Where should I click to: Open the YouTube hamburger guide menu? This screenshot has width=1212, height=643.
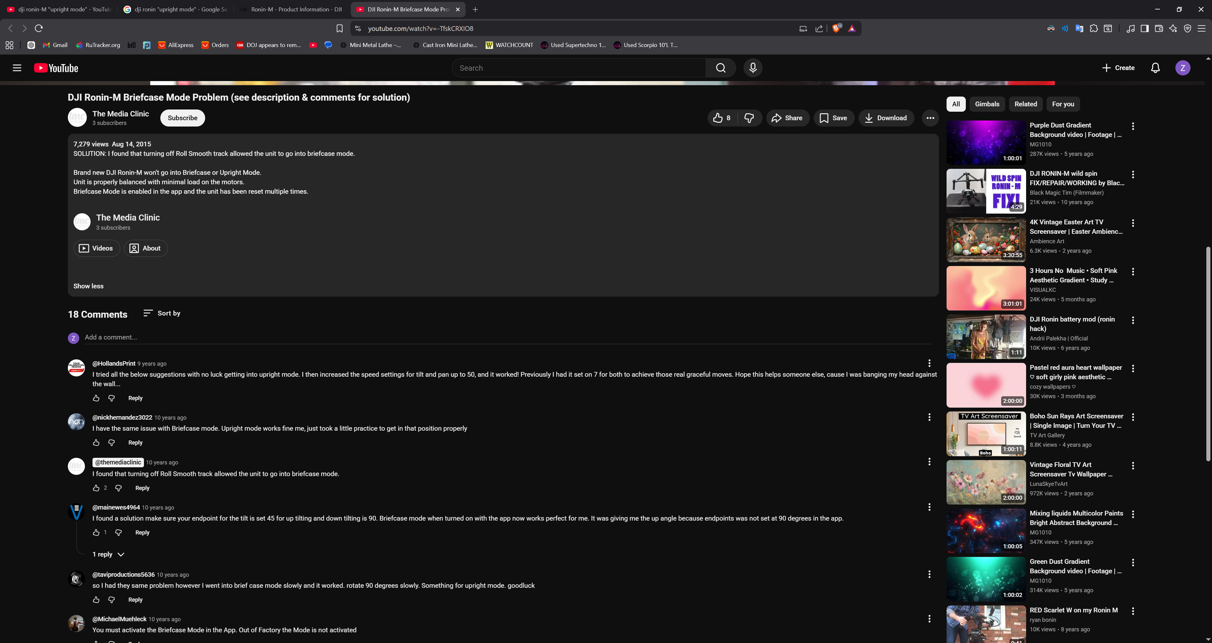tap(17, 68)
